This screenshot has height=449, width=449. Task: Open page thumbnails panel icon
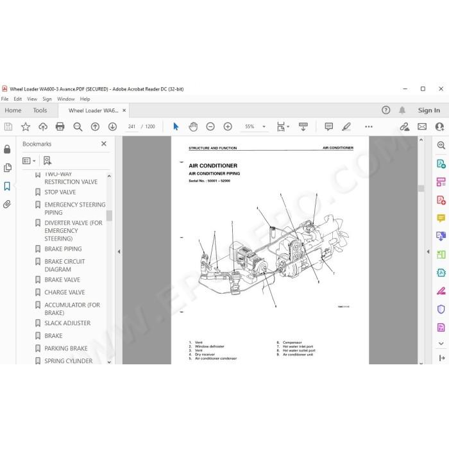pyautogui.click(x=8, y=168)
